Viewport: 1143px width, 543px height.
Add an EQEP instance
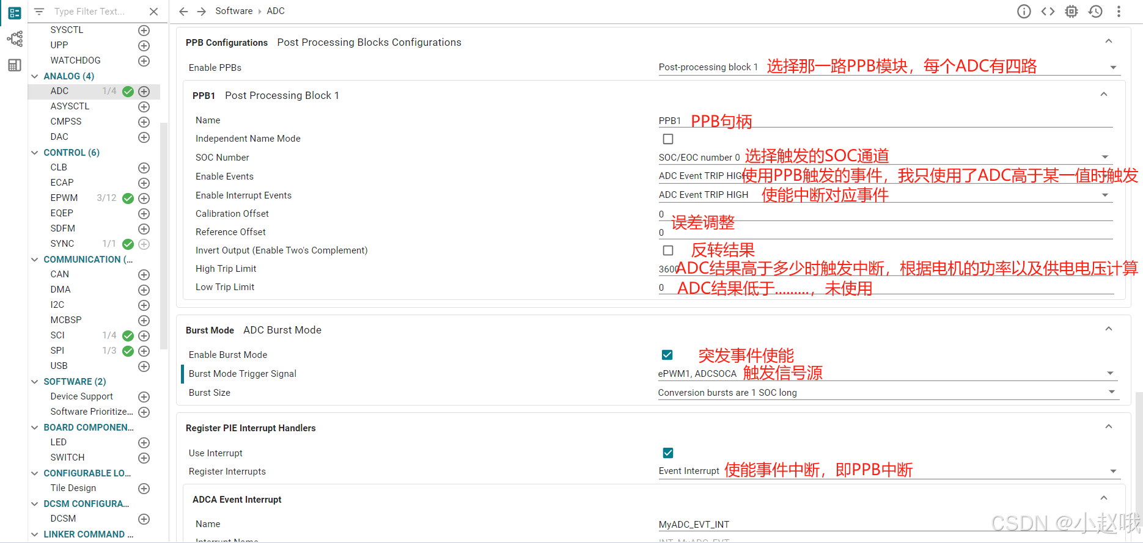pyautogui.click(x=144, y=214)
